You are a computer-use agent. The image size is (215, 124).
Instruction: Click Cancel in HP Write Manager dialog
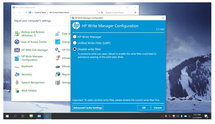coord(158,108)
